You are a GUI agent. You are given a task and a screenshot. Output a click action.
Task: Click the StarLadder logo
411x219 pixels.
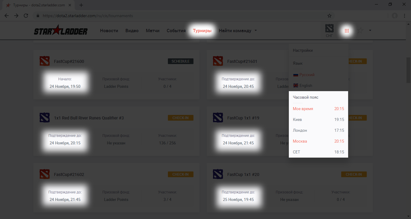click(60, 31)
